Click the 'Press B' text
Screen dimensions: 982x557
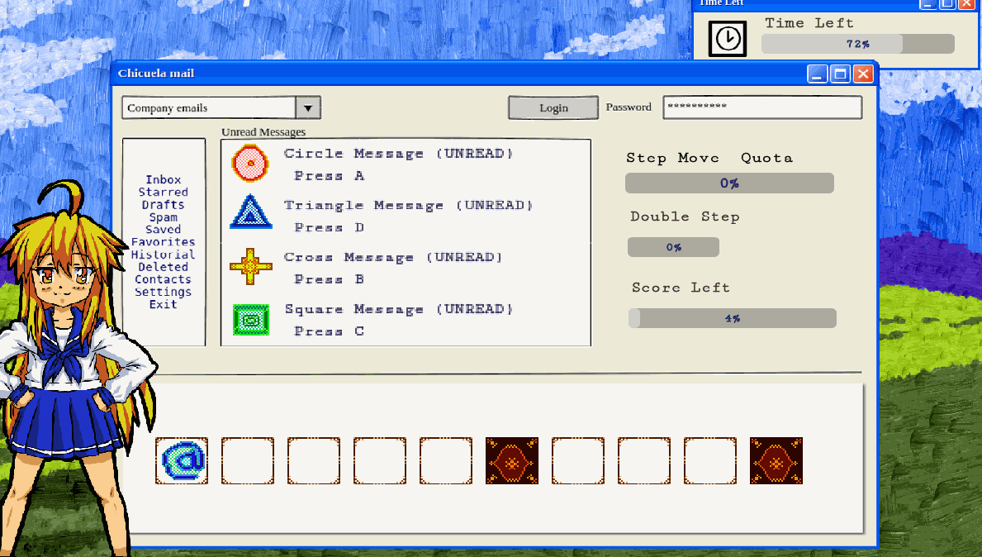click(330, 280)
